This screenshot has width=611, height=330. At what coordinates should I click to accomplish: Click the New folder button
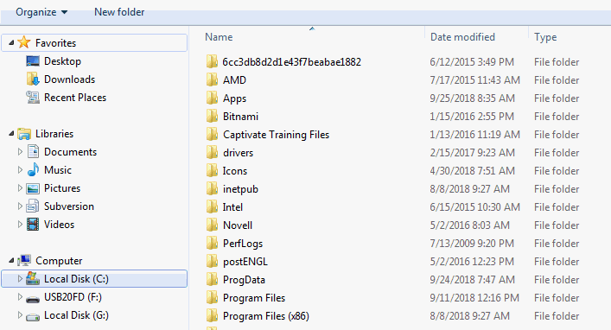[119, 12]
